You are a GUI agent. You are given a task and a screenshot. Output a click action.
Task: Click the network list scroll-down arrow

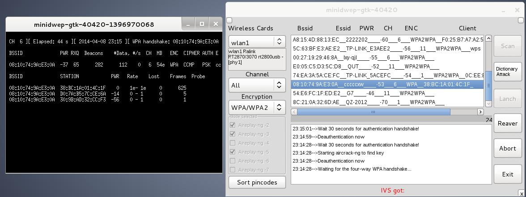[488, 104]
